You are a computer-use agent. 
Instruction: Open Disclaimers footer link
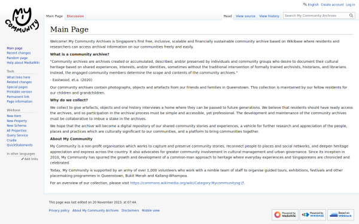pos(130,210)
